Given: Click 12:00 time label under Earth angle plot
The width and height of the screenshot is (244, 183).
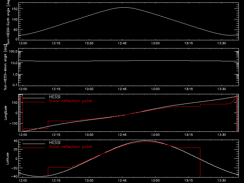Looking at the screenshot, I should [23, 43].
